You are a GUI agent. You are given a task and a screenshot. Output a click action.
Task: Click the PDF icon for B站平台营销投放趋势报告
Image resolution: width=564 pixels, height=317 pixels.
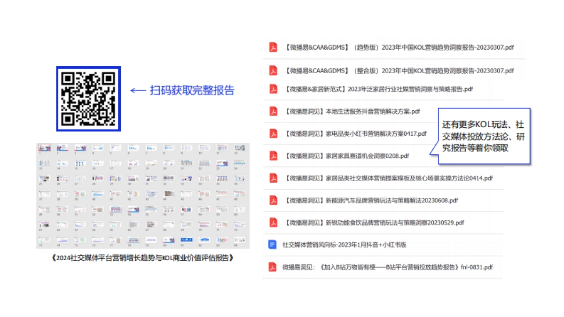[273, 267]
